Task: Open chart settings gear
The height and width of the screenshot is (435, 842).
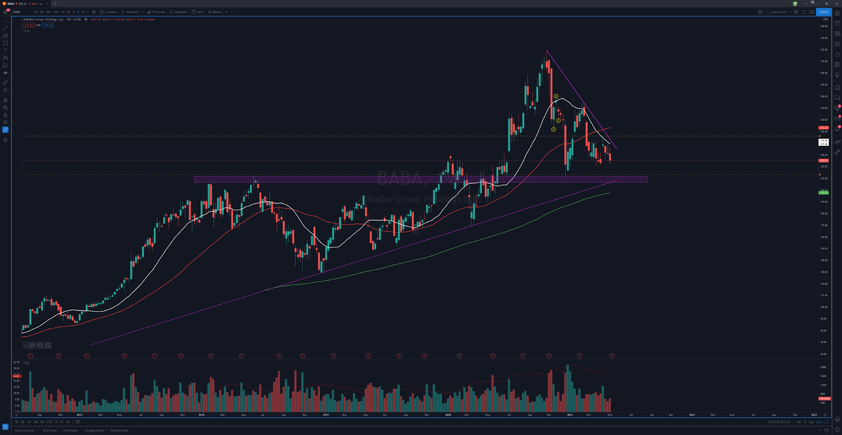Action: pyautogui.click(x=796, y=12)
